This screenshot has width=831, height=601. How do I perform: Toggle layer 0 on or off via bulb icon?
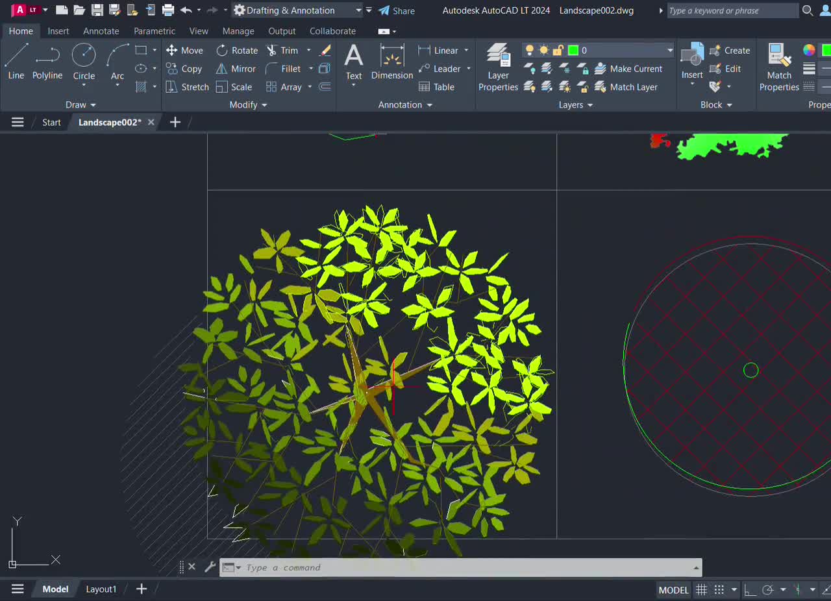tap(529, 50)
